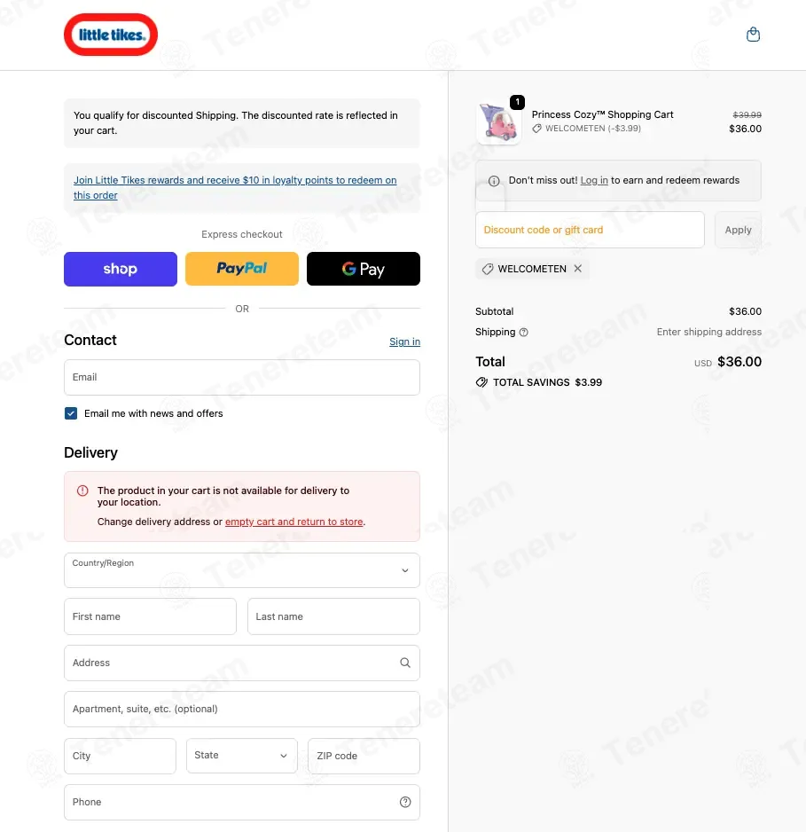Open the Join Little Tikes rewards link
The image size is (806, 832).
click(x=235, y=187)
